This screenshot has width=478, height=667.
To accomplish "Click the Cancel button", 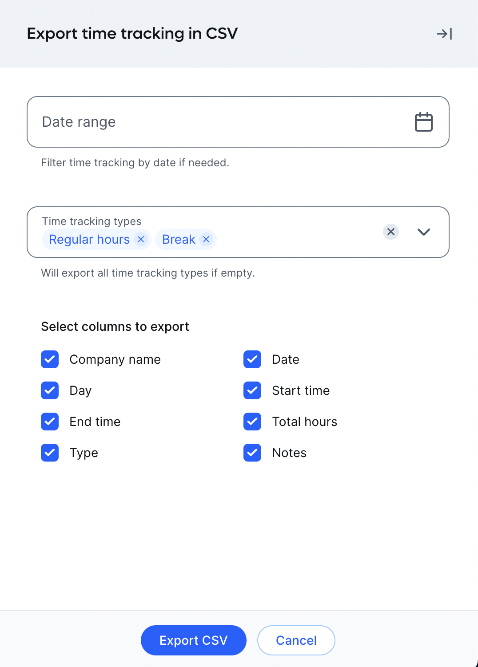I will [x=296, y=640].
